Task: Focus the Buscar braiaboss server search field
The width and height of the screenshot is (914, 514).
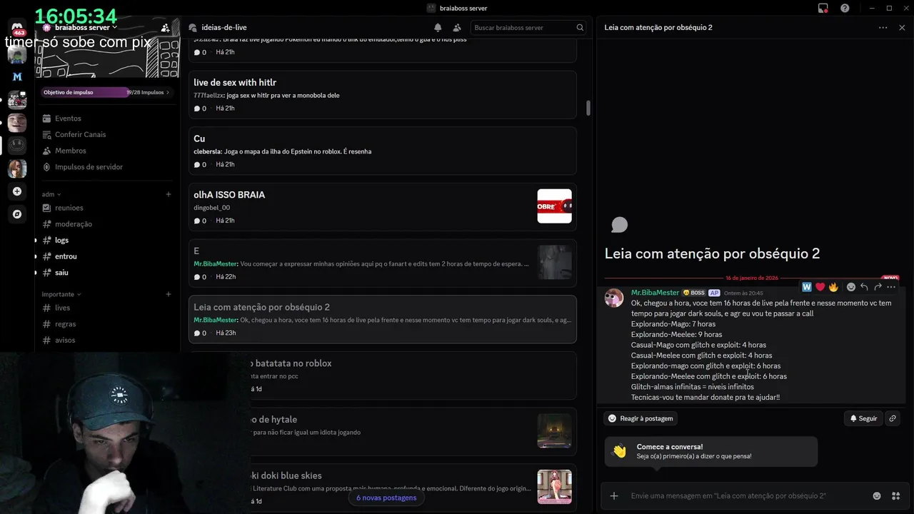Action: (x=528, y=28)
